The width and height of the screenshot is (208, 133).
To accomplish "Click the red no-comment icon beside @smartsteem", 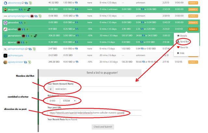I will (x=23, y=36).
